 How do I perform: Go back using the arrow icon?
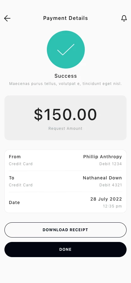pos(7,18)
